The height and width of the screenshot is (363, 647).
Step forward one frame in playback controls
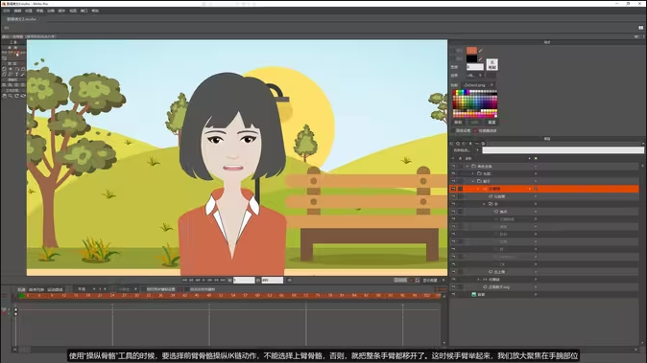[209, 280]
